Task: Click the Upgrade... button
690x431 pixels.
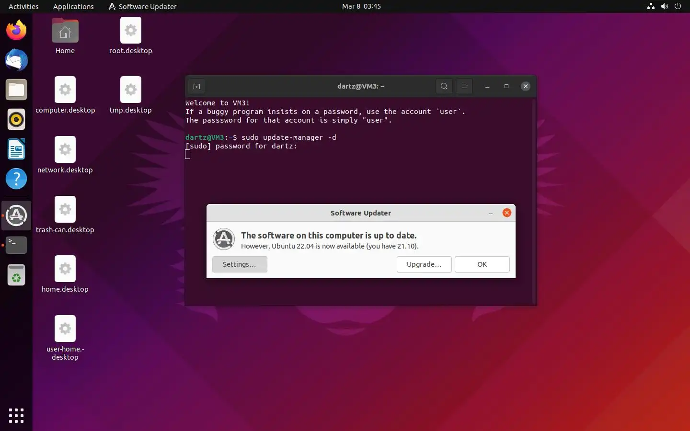Action: coord(424,264)
